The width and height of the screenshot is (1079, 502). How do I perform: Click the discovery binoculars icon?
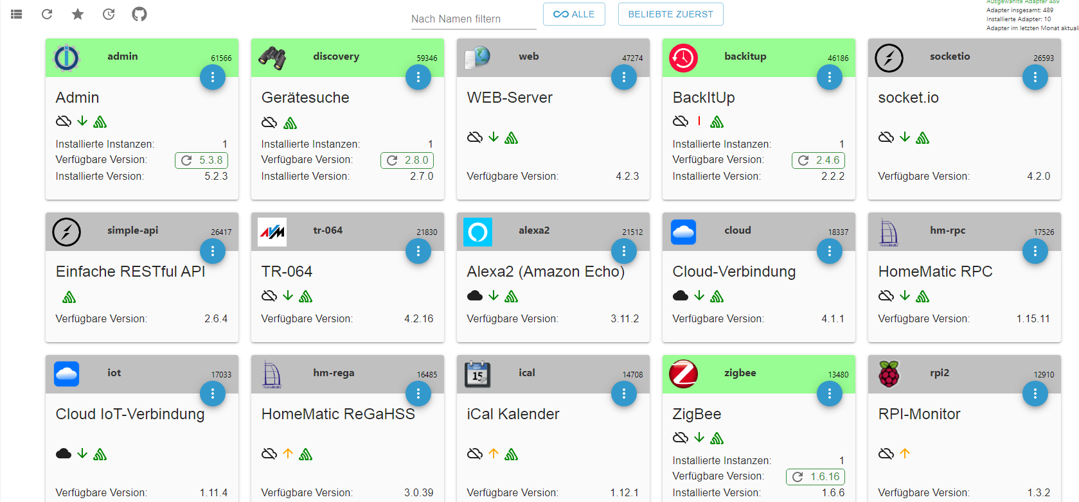272,58
